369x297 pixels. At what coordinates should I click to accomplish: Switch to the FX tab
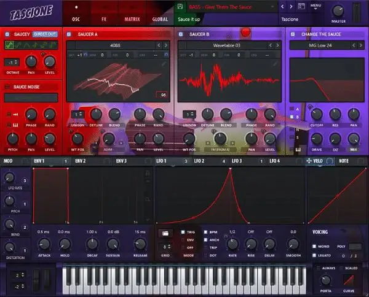[x=103, y=19]
